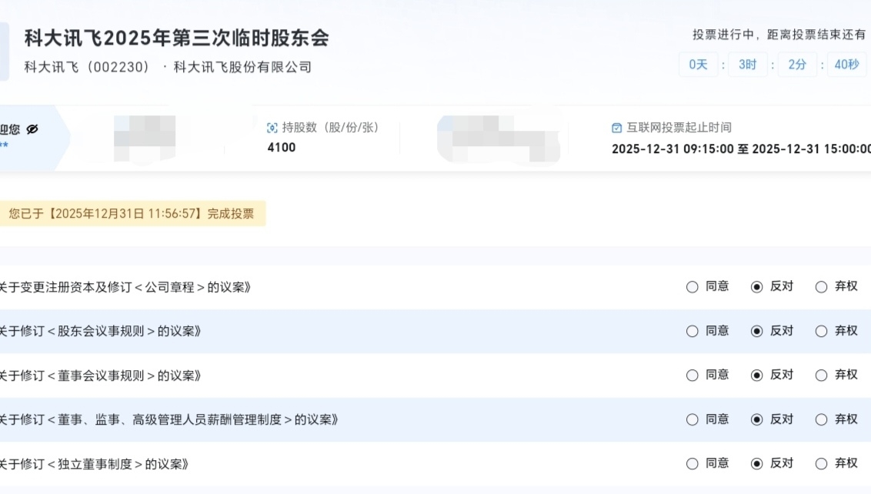Open the 修订股东会议事规则 proposal title
871x494 pixels.
click(101, 331)
